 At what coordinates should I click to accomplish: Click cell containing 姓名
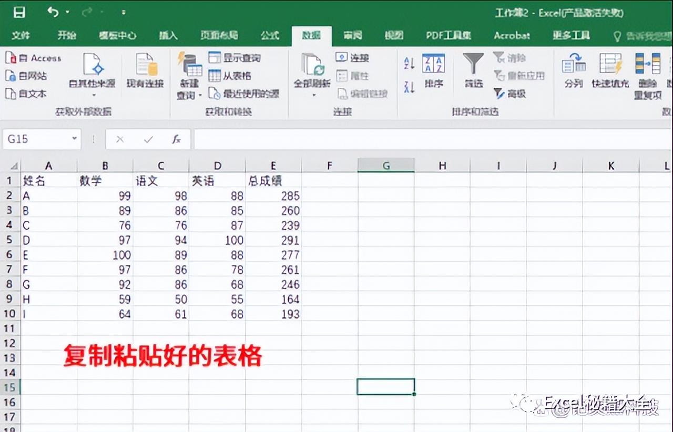[49, 181]
